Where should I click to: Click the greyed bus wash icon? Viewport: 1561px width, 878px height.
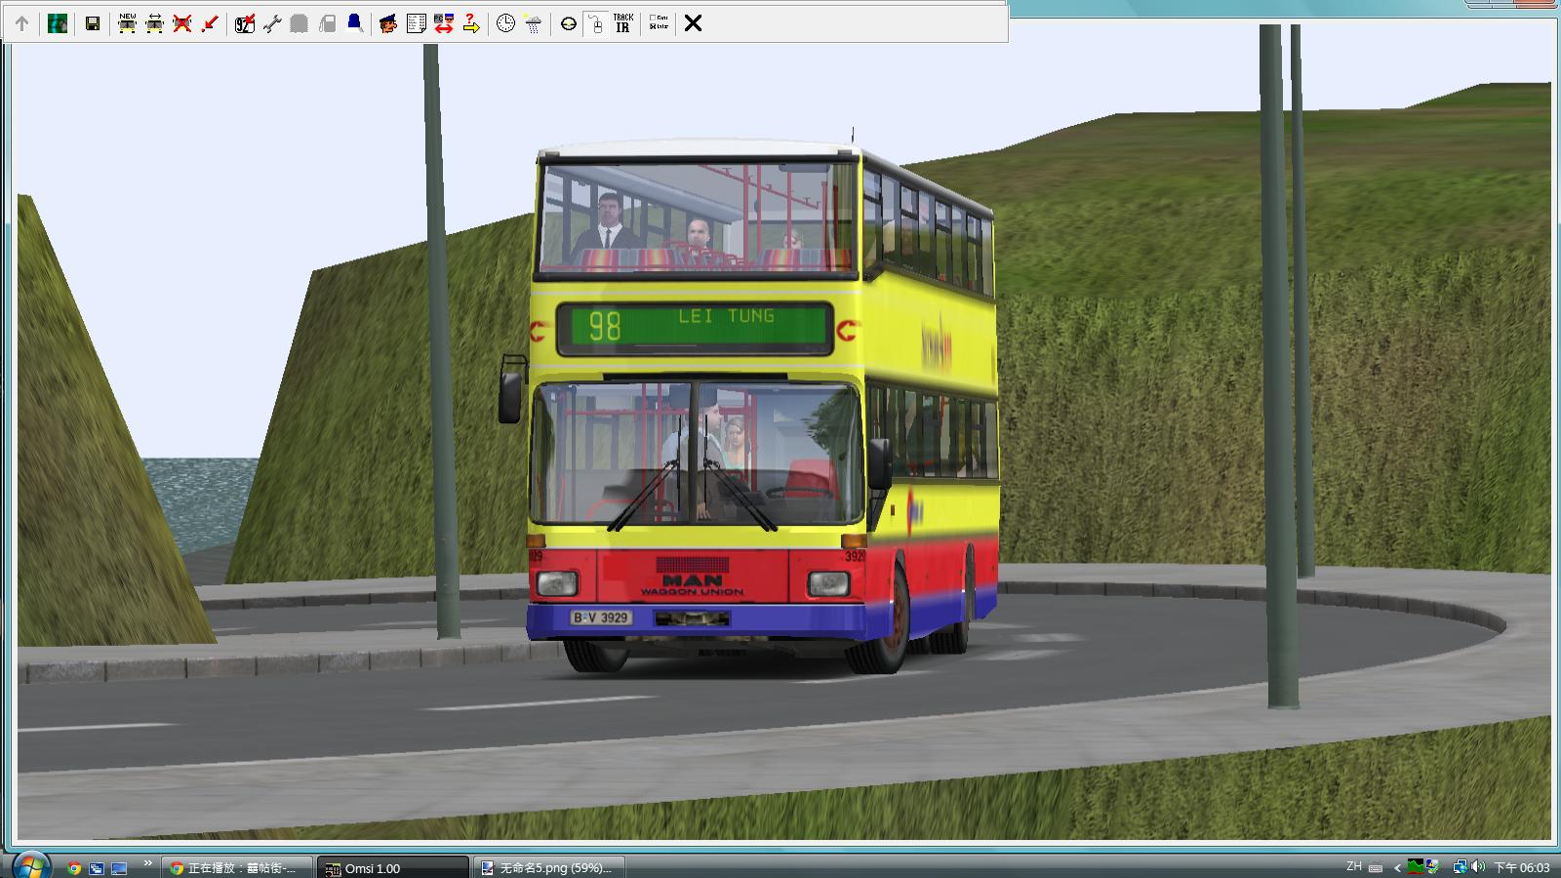(300, 23)
